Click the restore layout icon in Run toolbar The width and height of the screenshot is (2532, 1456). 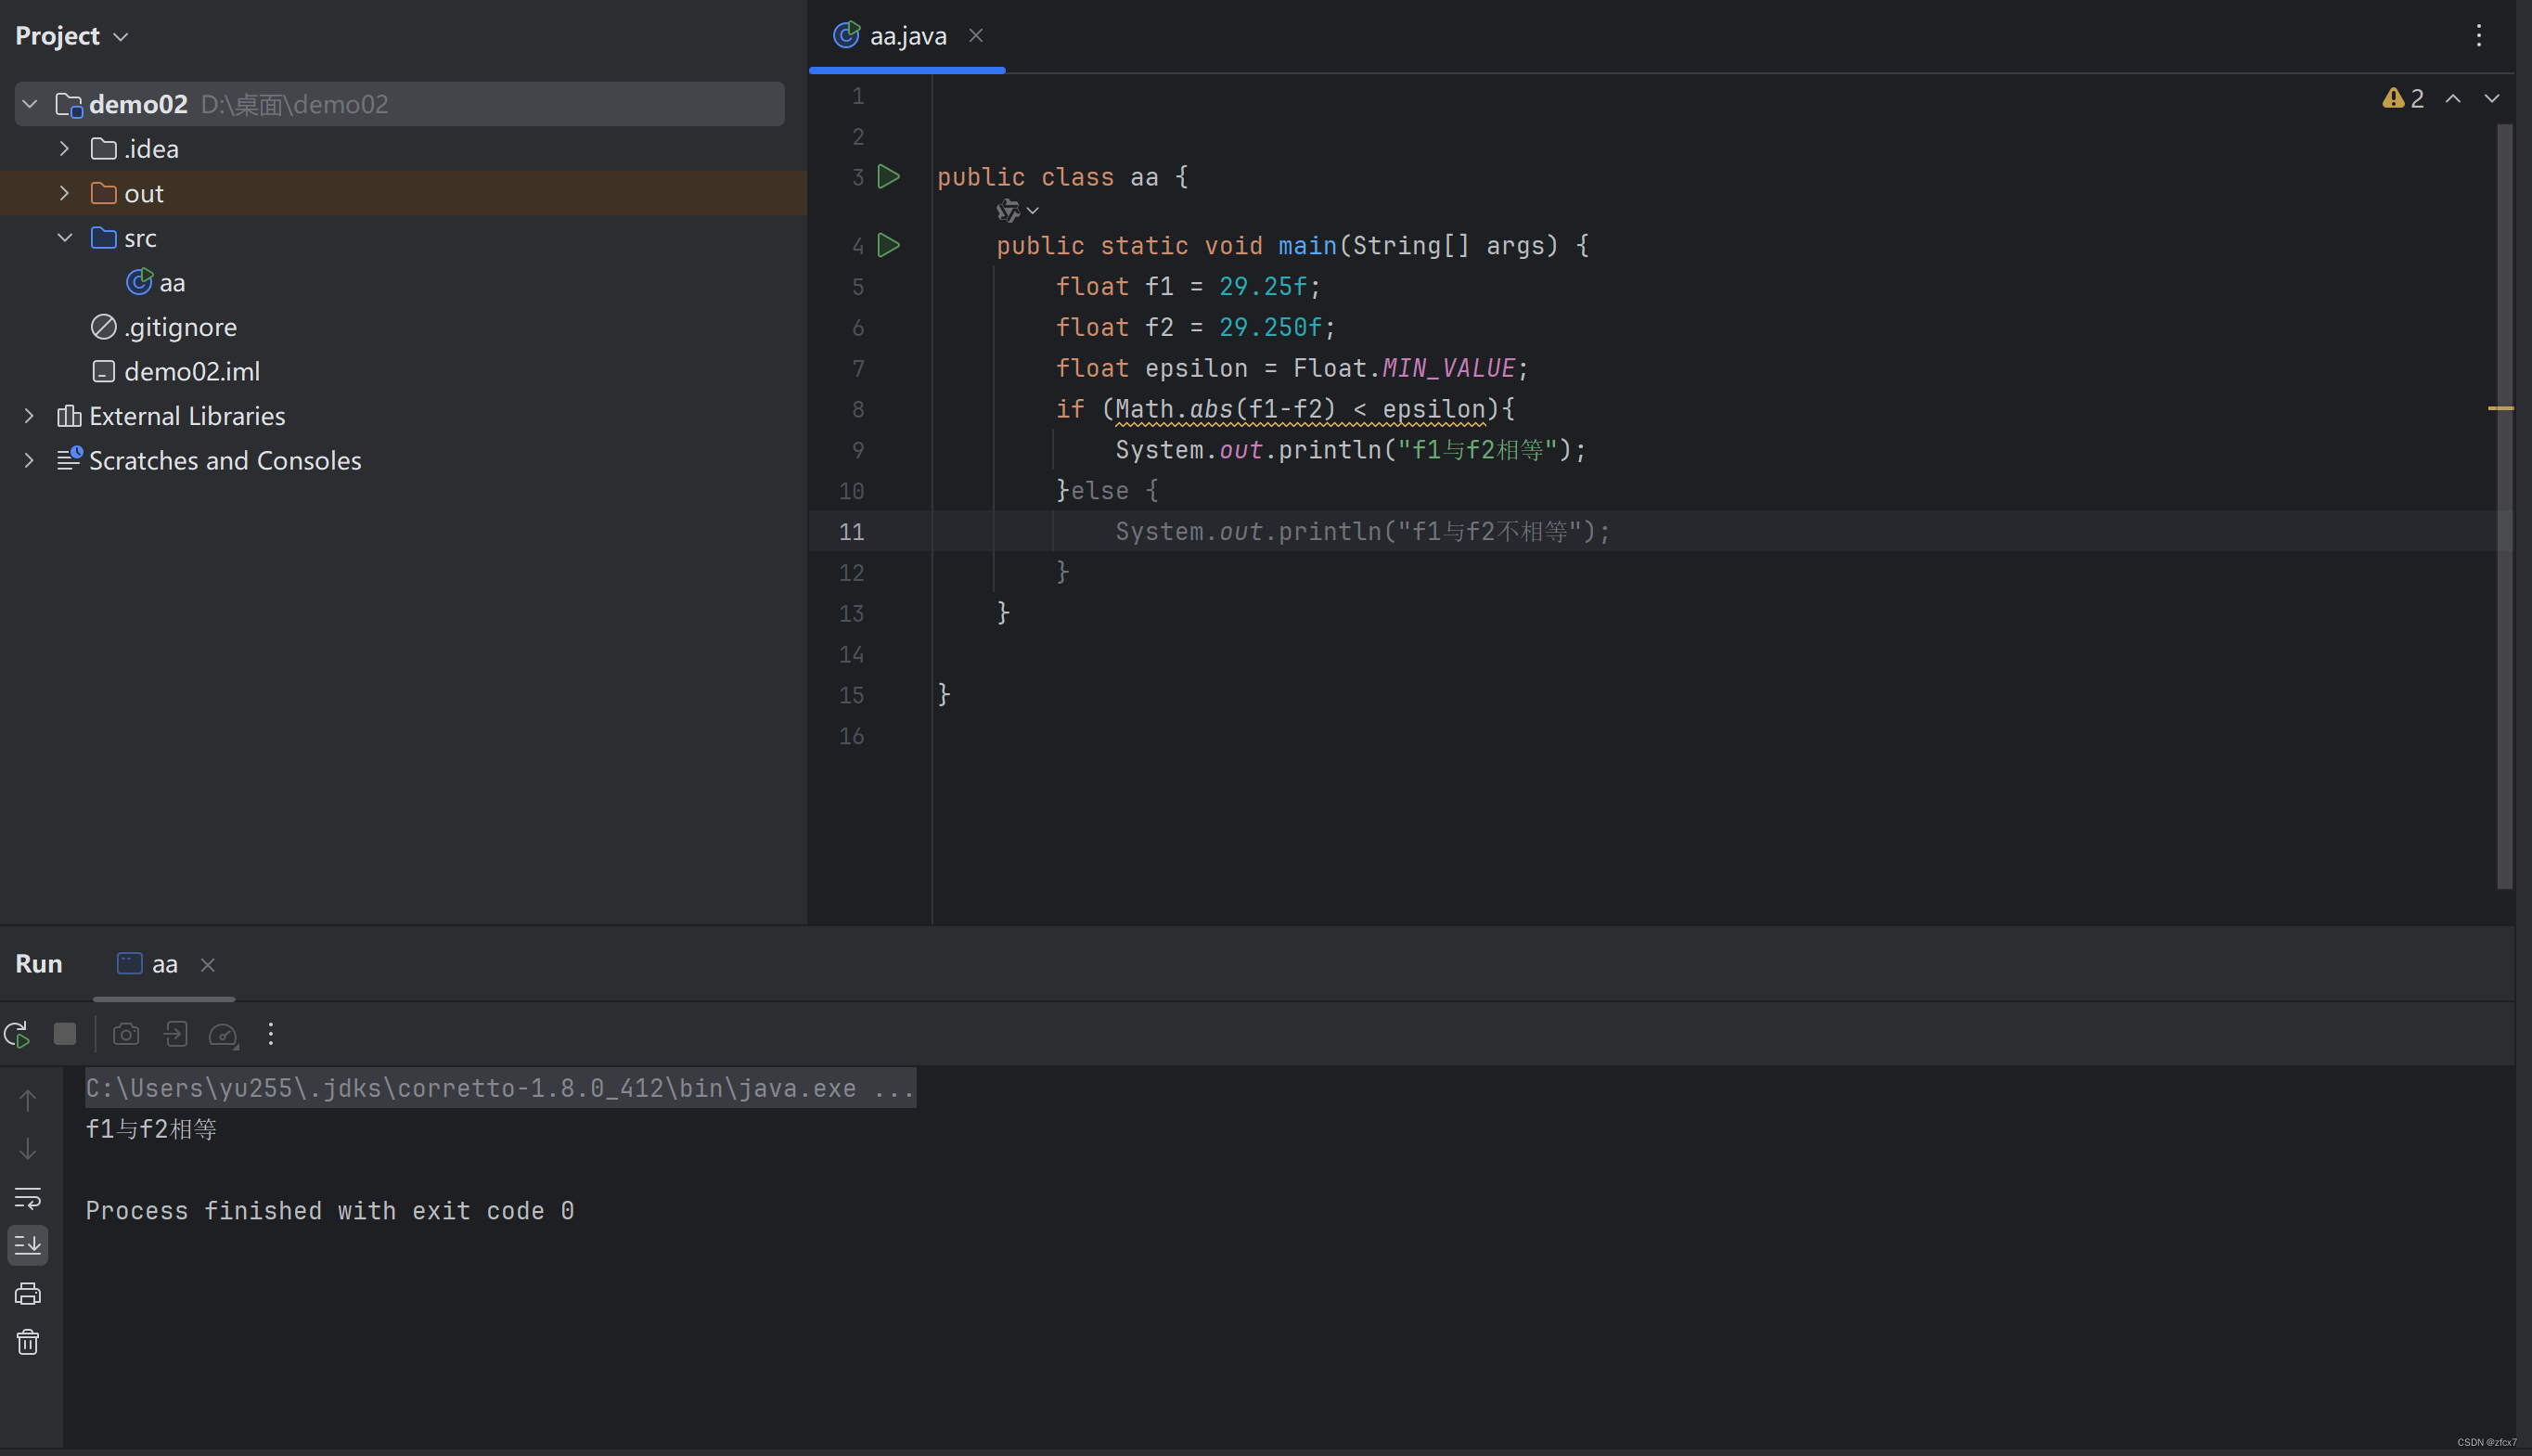click(x=176, y=1034)
